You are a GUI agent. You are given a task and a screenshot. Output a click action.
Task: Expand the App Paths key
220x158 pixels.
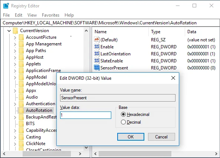click(x=15, y=51)
